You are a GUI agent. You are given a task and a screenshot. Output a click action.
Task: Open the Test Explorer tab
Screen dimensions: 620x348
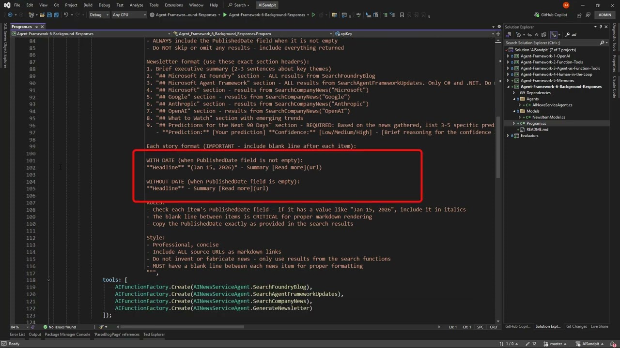154,334
